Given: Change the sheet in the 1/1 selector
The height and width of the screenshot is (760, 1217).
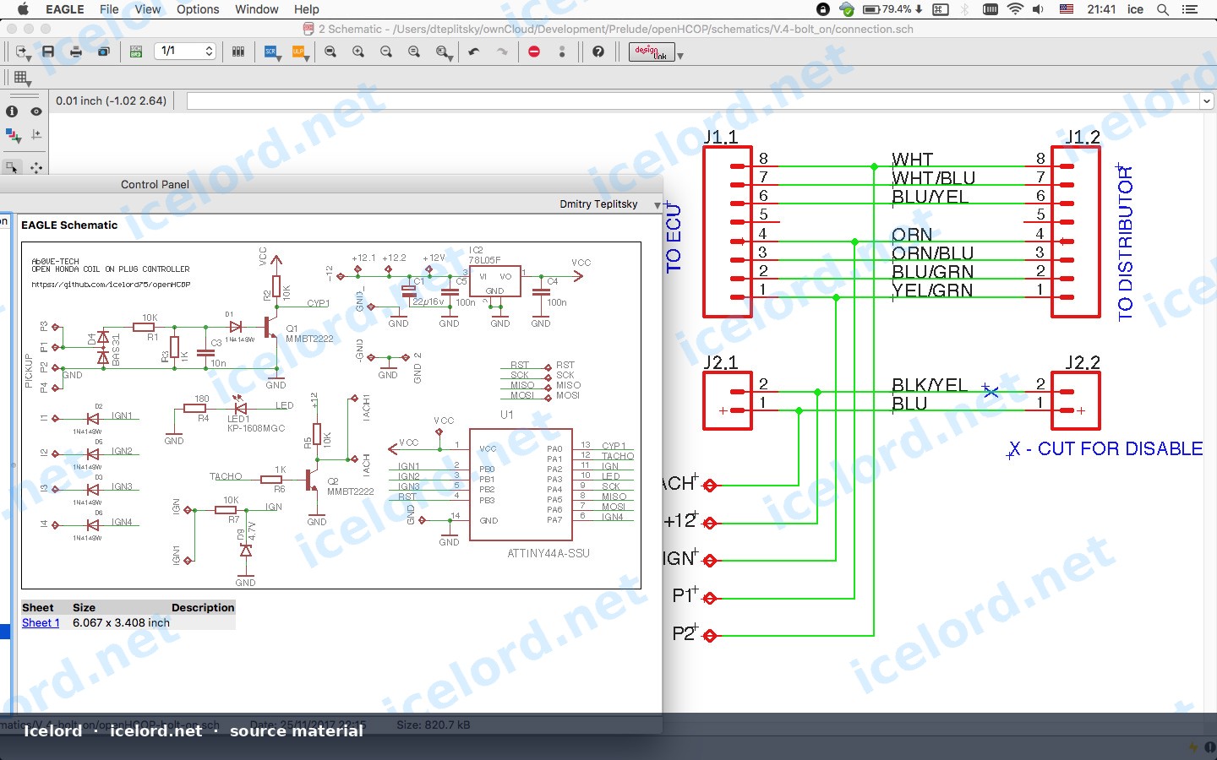Looking at the screenshot, I should pyautogui.click(x=186, y=52).
